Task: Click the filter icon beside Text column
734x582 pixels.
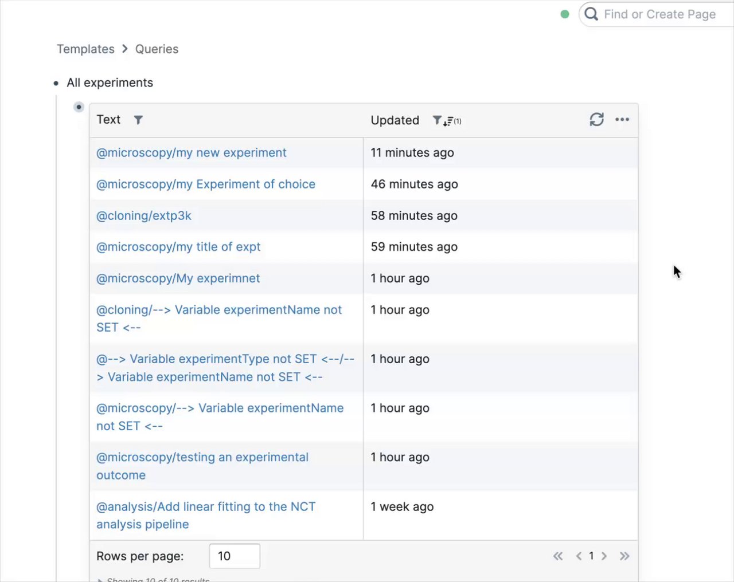Action: (138, 120)
